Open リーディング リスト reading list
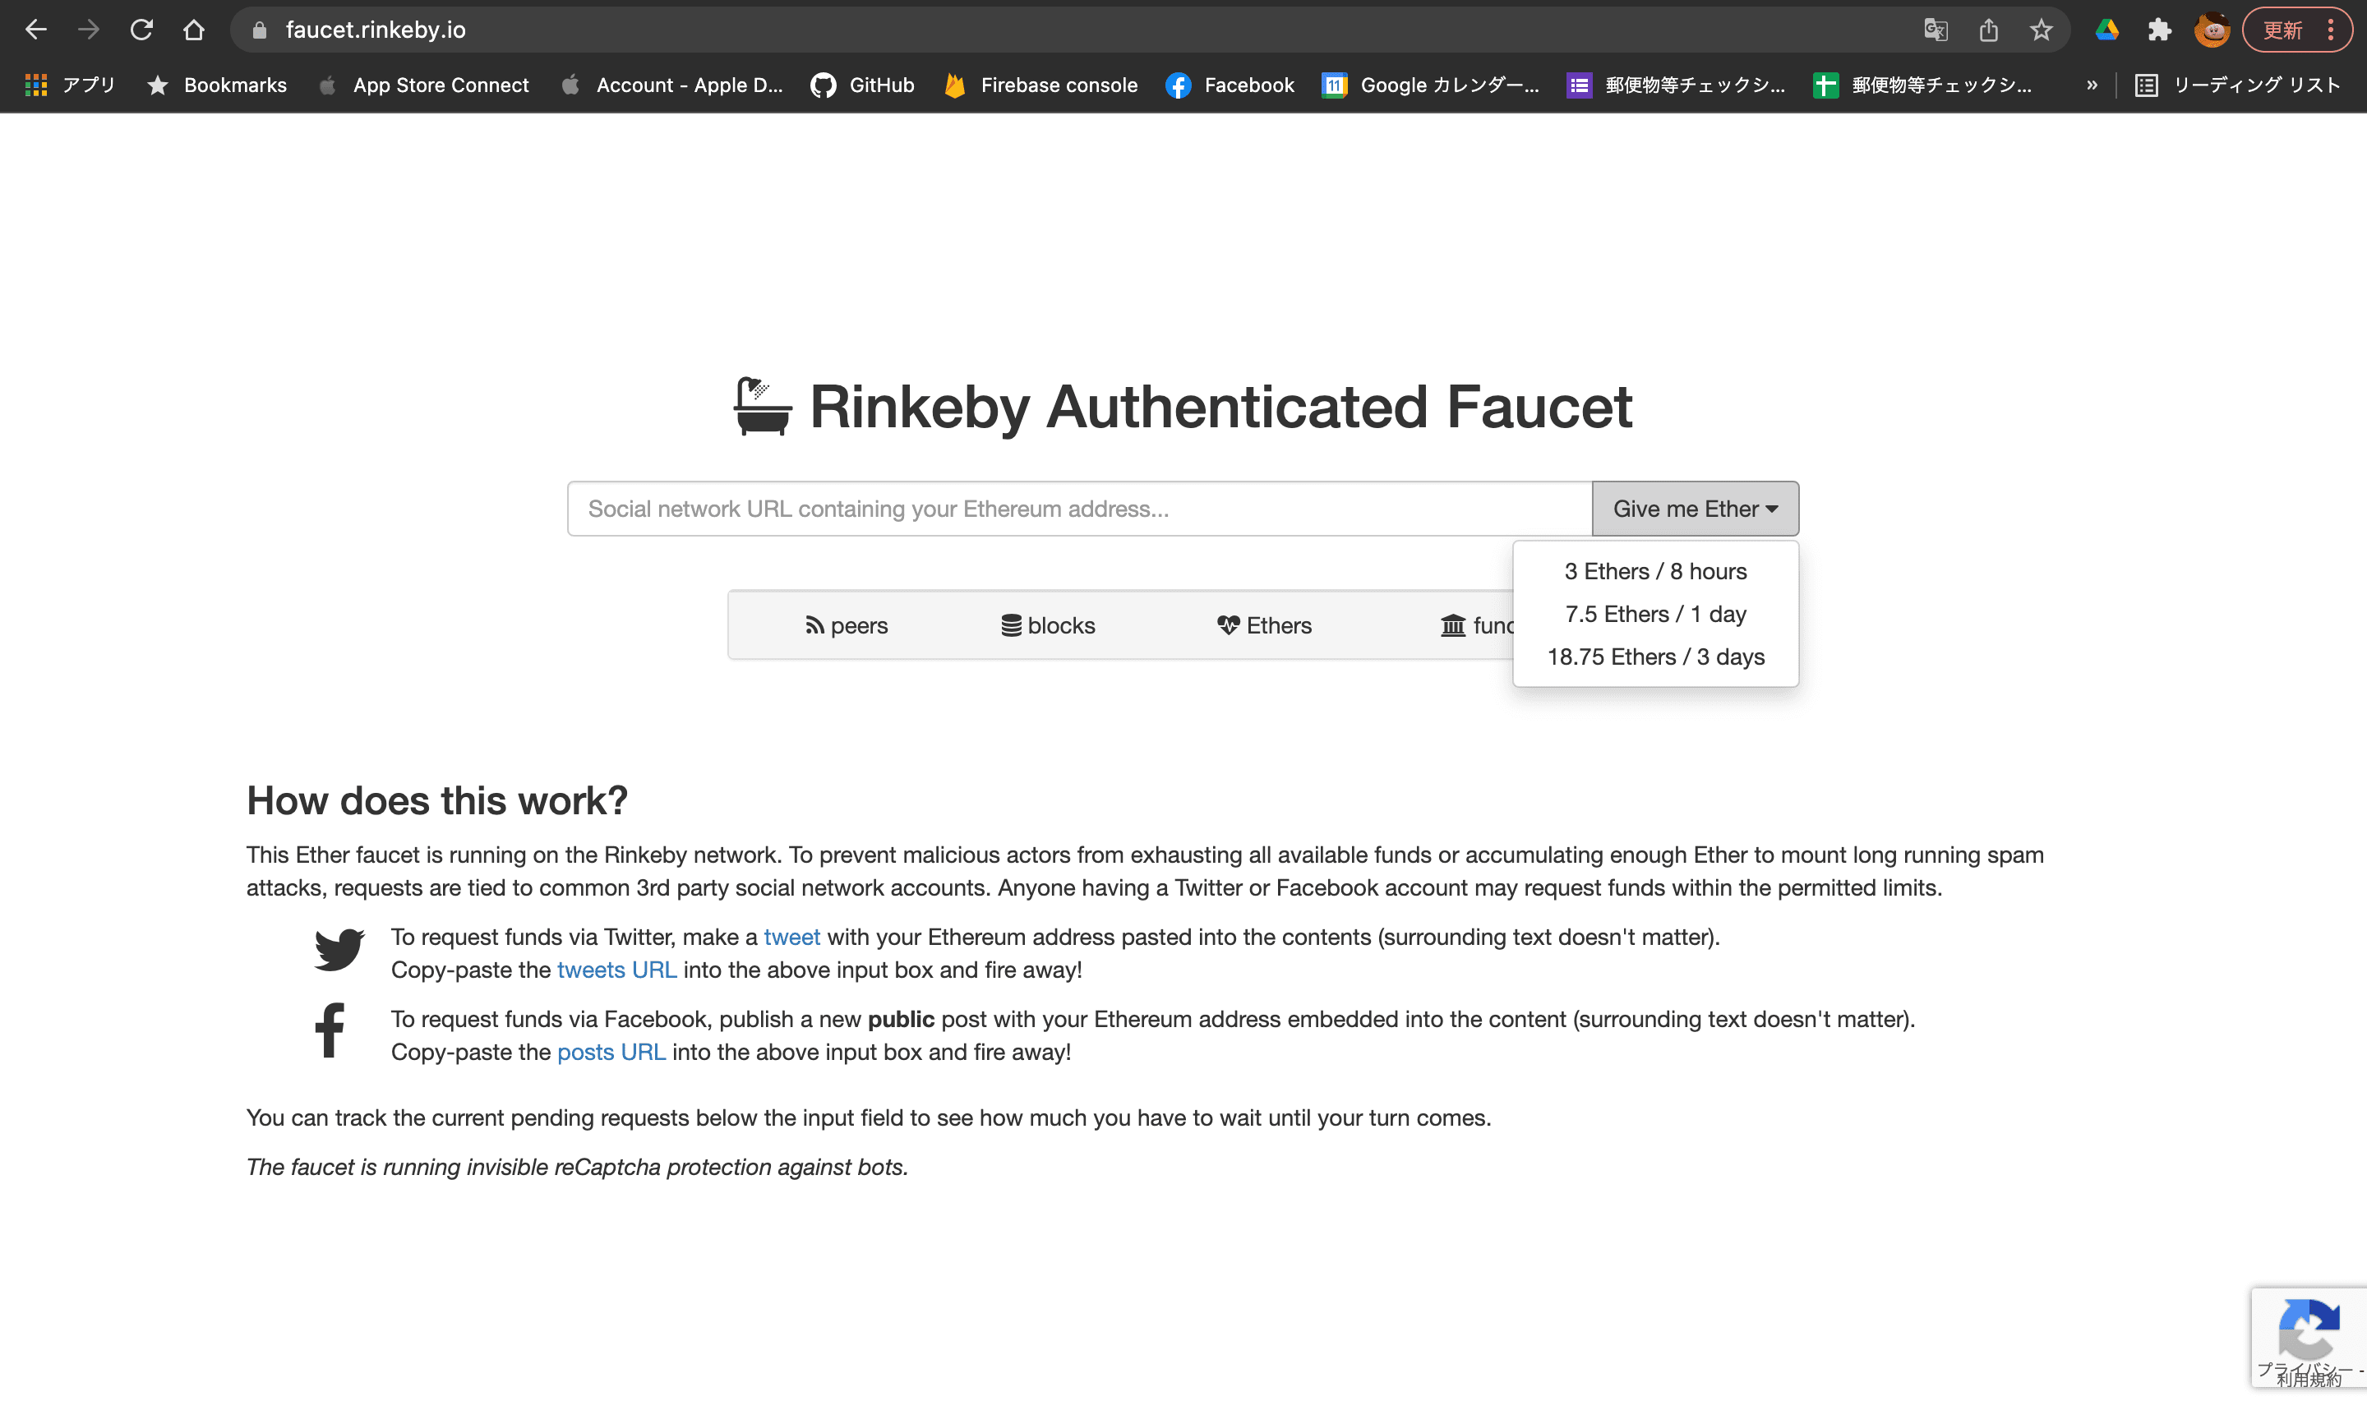The width and height of the screenshot is (2367, 1410). 2238,85
